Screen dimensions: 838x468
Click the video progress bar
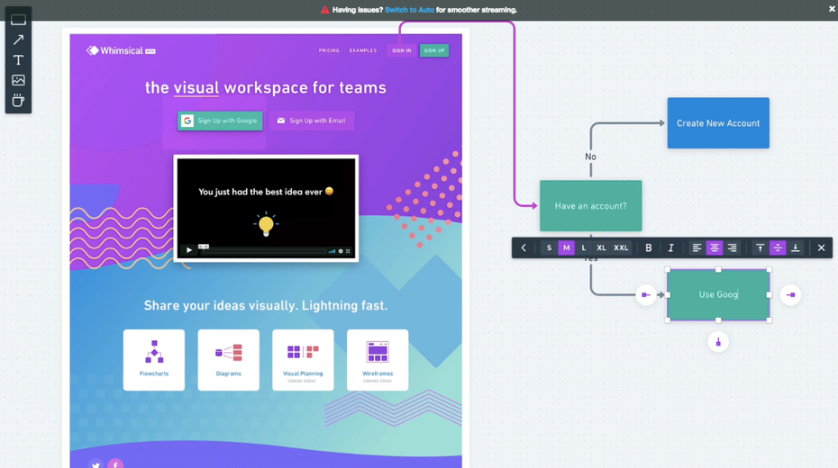[263, 250]
